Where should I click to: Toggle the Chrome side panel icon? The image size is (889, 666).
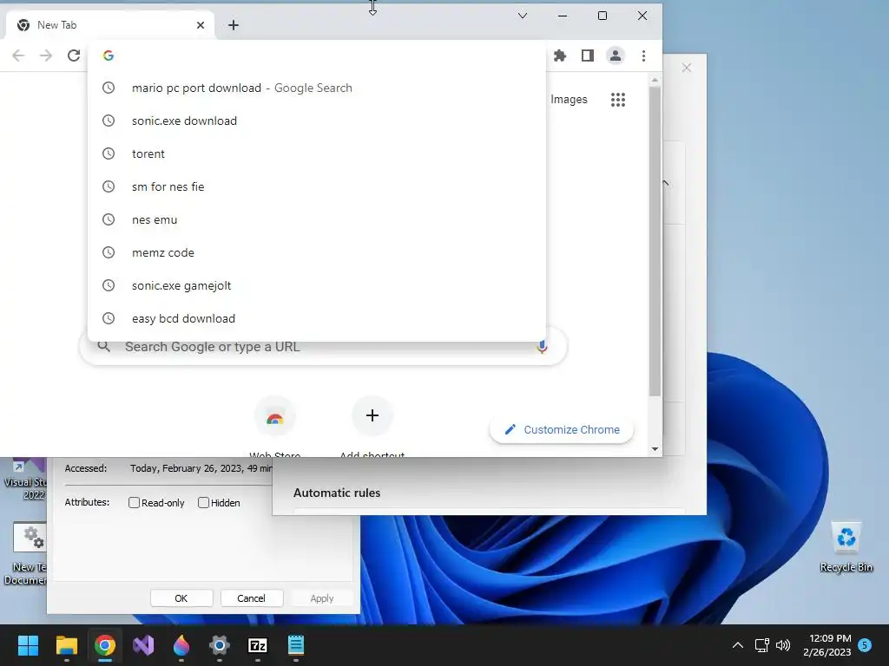click(588, 55)
